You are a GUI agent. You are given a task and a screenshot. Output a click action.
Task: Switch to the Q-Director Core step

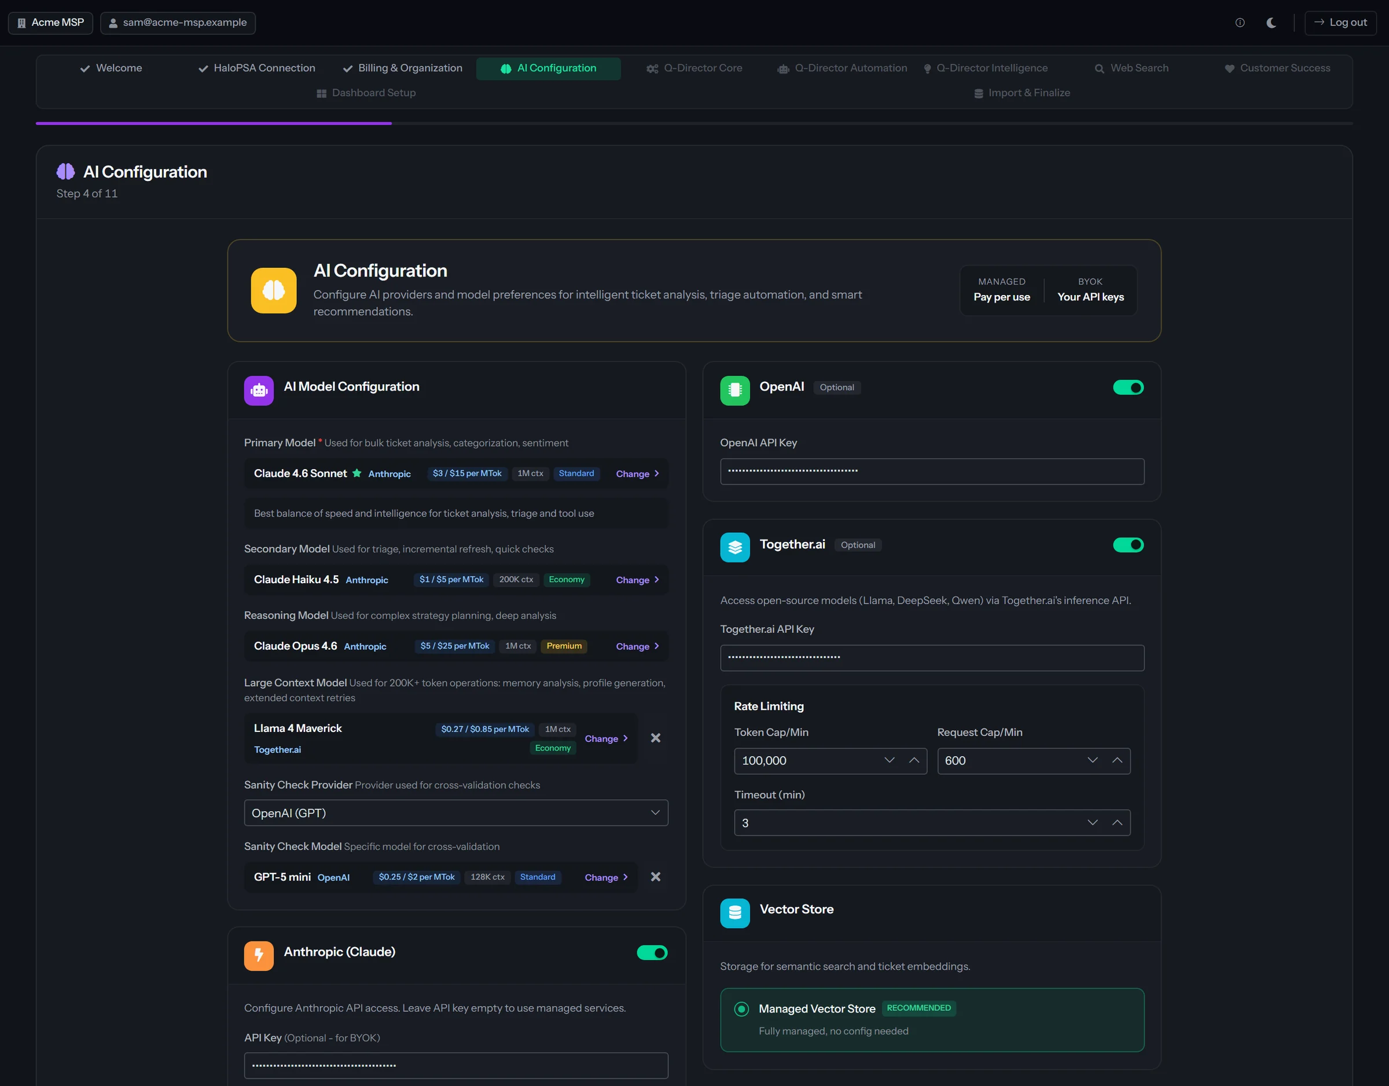click(694, 68)
